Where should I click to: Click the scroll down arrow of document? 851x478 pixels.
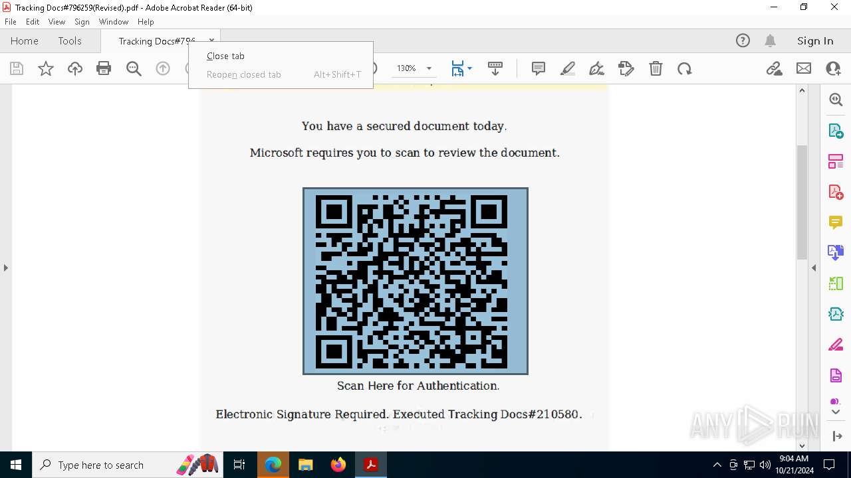802,445
